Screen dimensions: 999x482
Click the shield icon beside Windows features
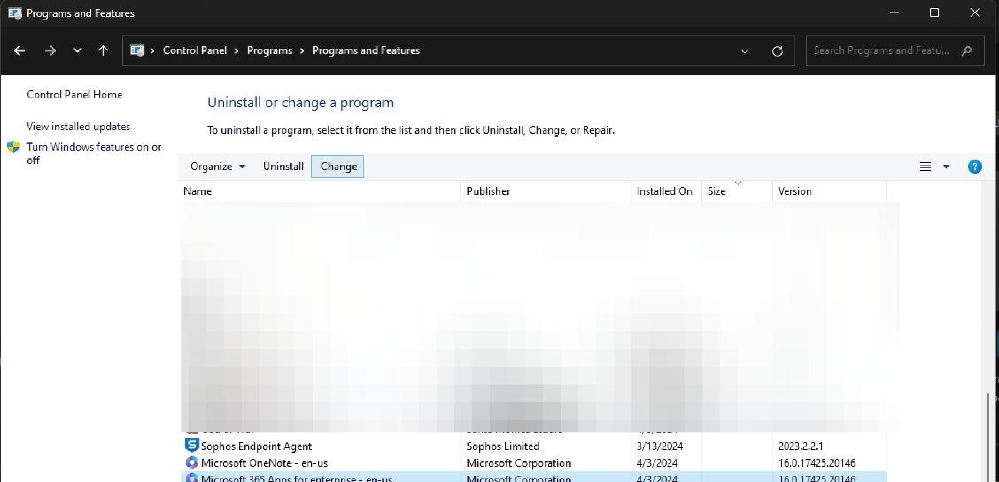coord(13,147)
